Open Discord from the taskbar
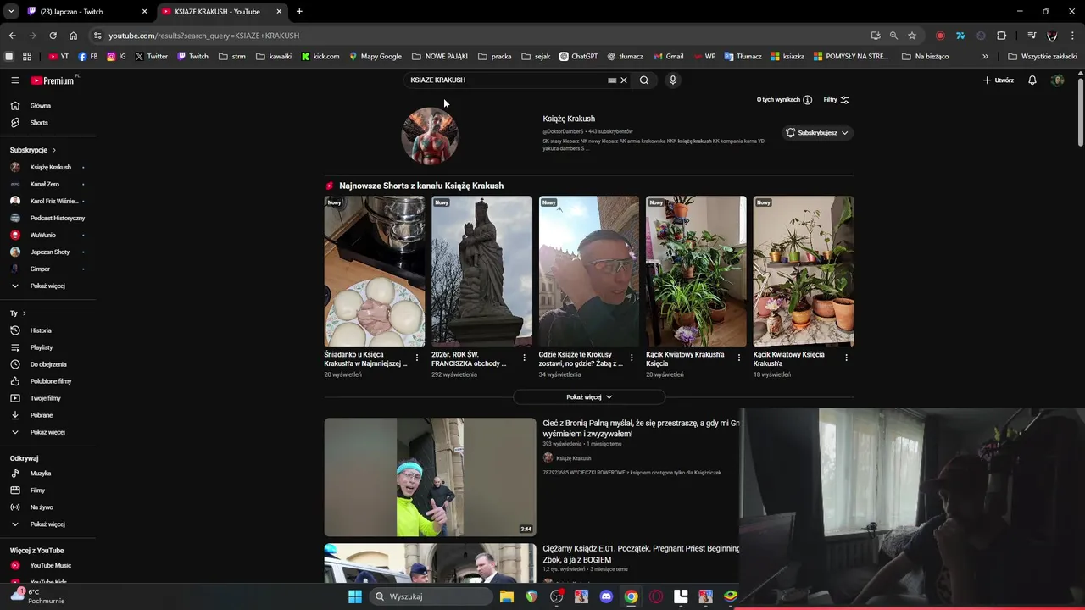This screenshot has width=1085, height=610. [606, 596]
